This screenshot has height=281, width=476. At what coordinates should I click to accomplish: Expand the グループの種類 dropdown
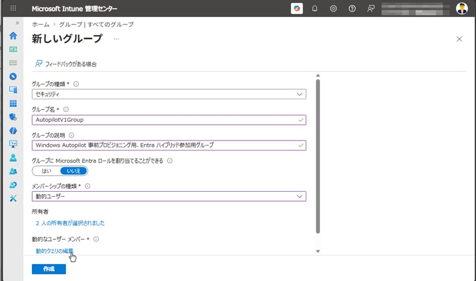coord(168,94)
